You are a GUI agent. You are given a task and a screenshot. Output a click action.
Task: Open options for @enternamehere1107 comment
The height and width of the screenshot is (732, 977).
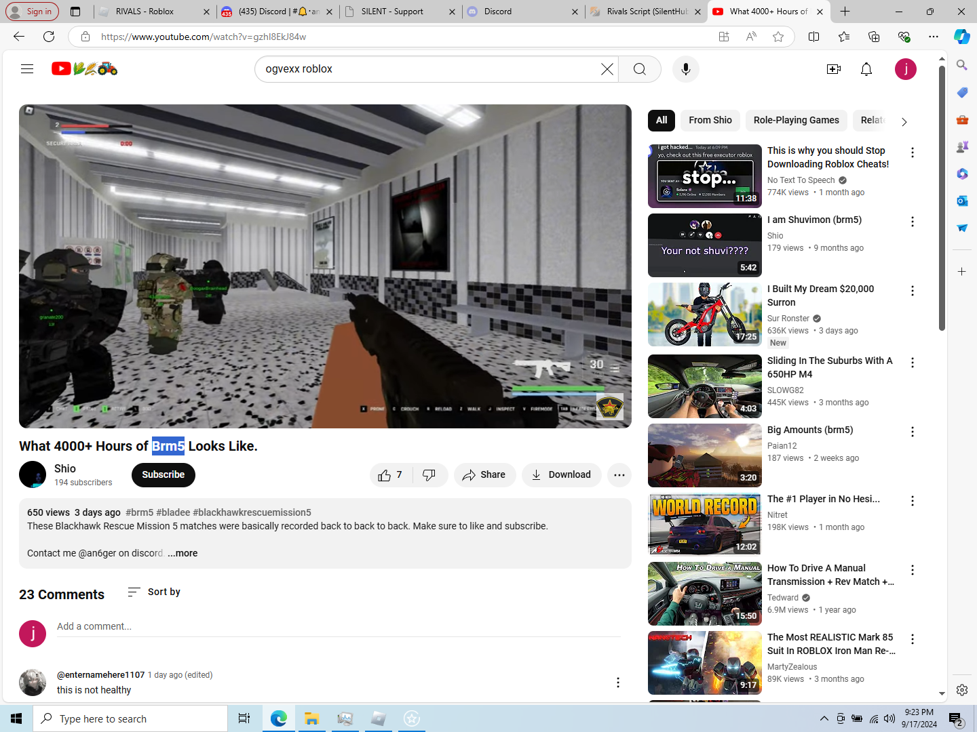617,683
